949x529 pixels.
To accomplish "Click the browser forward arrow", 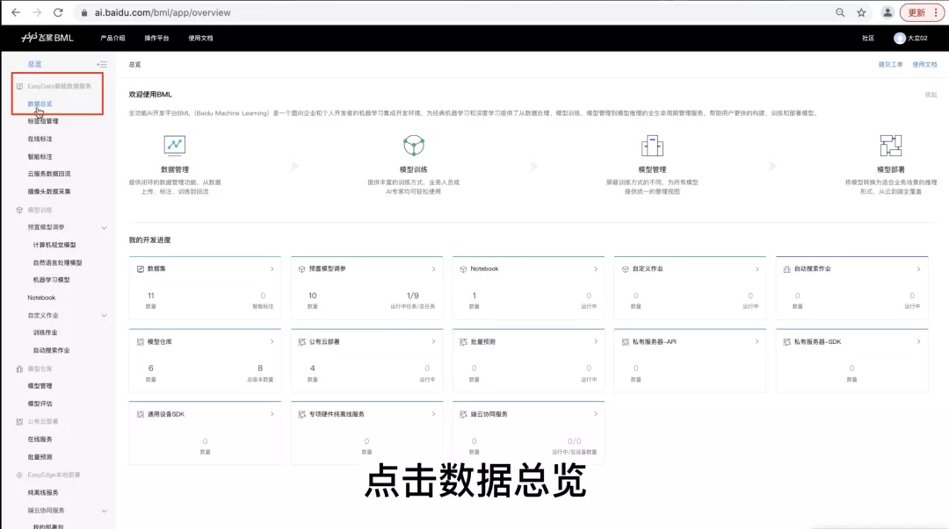I will click(x=37, y=12).
